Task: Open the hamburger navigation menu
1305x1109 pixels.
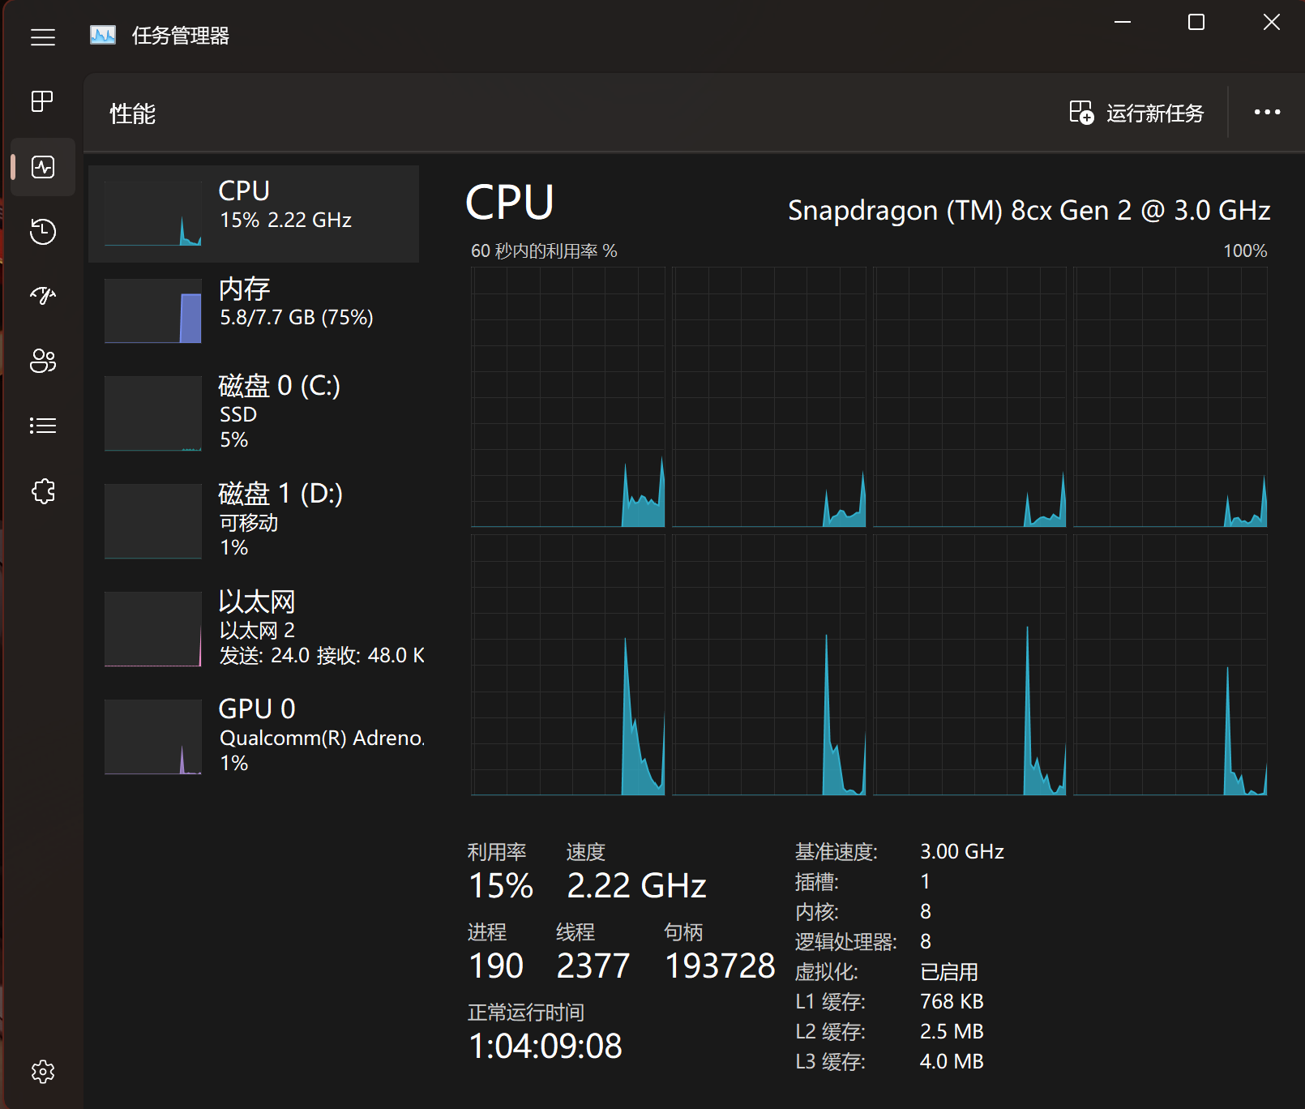Action: pyautogui.click(x=43, y=37)
